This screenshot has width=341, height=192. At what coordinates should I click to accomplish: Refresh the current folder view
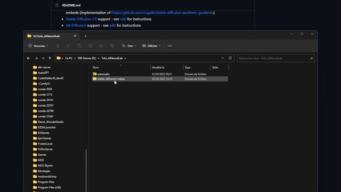[230, 58]
